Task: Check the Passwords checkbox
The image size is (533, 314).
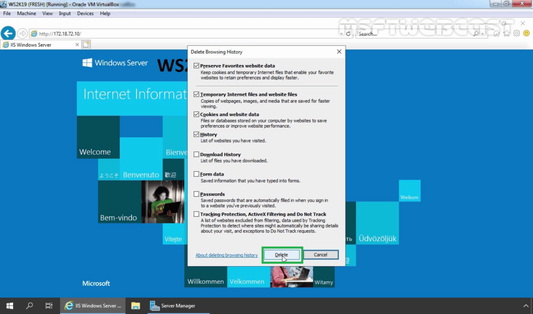Action: pyautogui.click(x=196, y=194)
